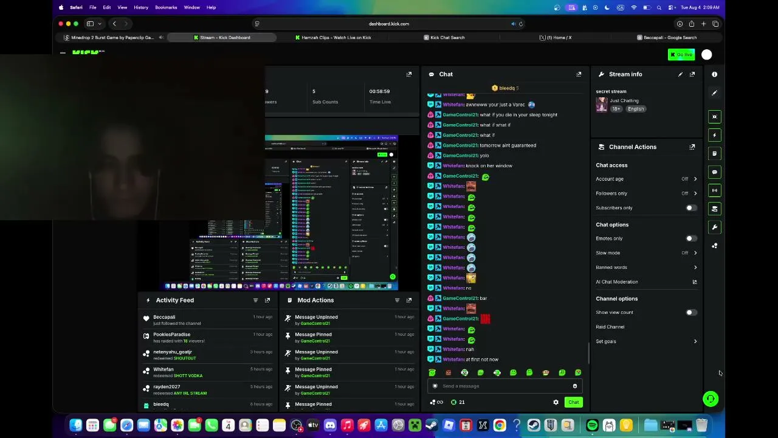Click the 18+ stream tag
The height and width of the screenshot is (438, 778).
point(616,109)
